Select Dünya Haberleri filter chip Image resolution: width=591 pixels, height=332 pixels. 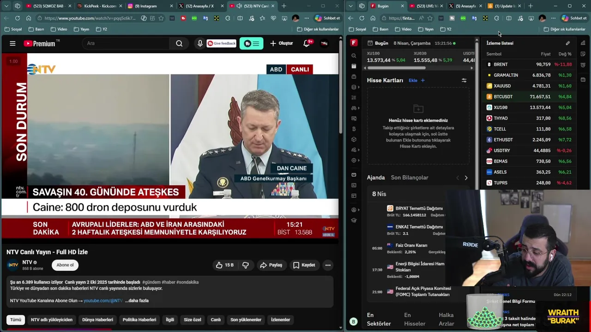click(97, 320)
